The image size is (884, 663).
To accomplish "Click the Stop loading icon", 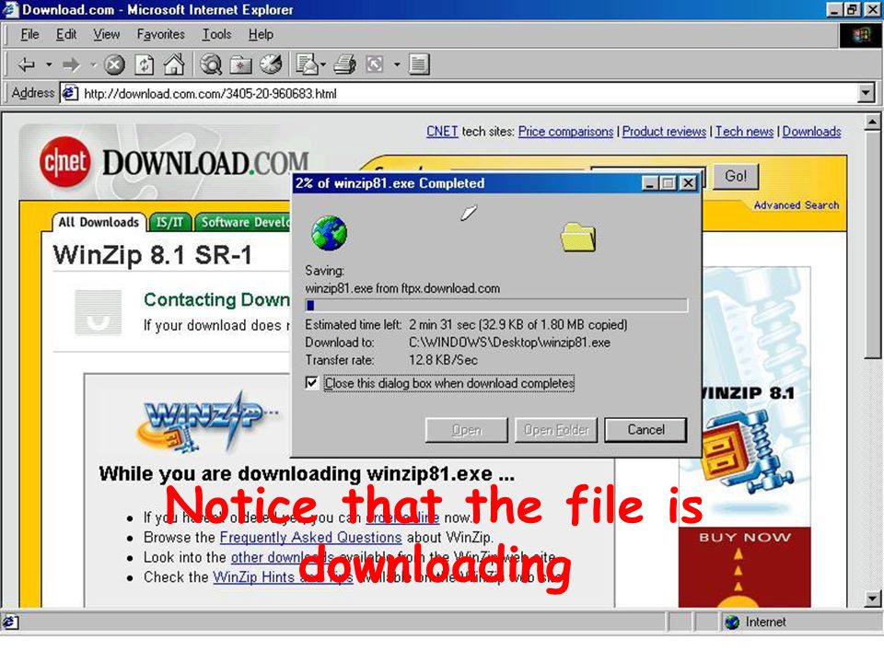I will pos(114,64).
